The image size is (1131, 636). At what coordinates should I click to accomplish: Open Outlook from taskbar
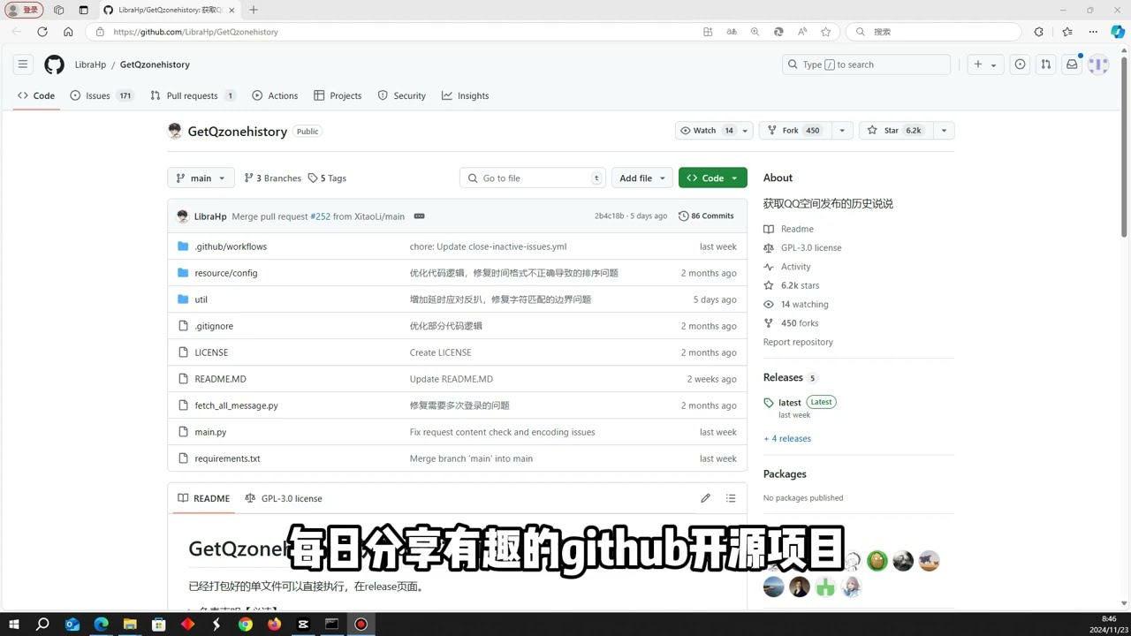click(x=72, y=625)
